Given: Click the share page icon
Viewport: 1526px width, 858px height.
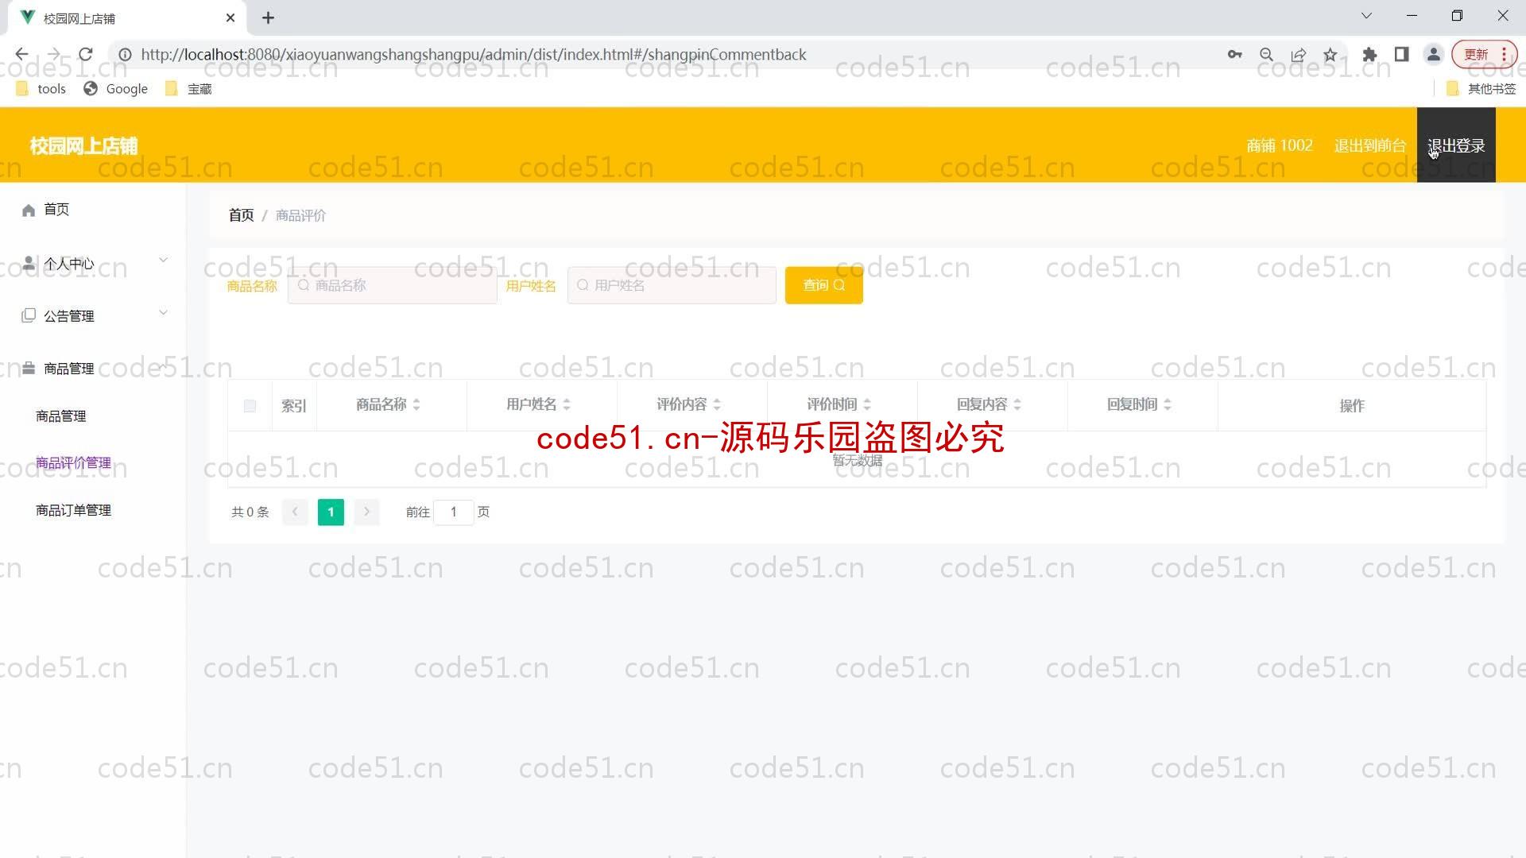Looking at the screenshot, I should [x=1298, y=54].
